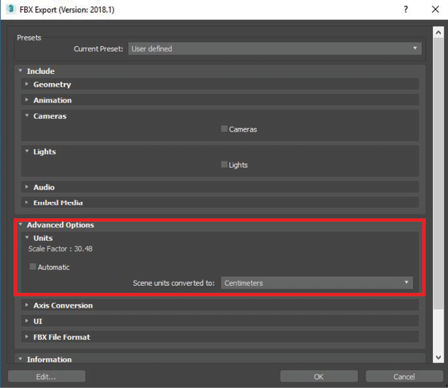
Task: Collapse the Units rollout
Action: pyautogui.click(x=27, y=237)
